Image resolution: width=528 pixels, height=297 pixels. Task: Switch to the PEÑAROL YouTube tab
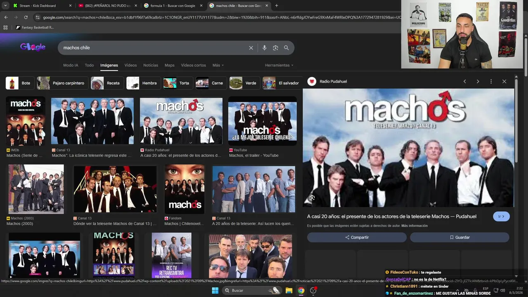coord(107,6)
